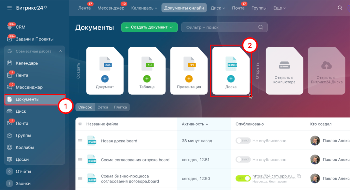Sort by the Активность column header
This screenshot has height=190, width=350.
[195, 124]
